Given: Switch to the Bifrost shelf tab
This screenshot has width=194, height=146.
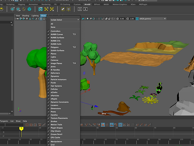Looking at the screenshot, I should coord(97,4).
